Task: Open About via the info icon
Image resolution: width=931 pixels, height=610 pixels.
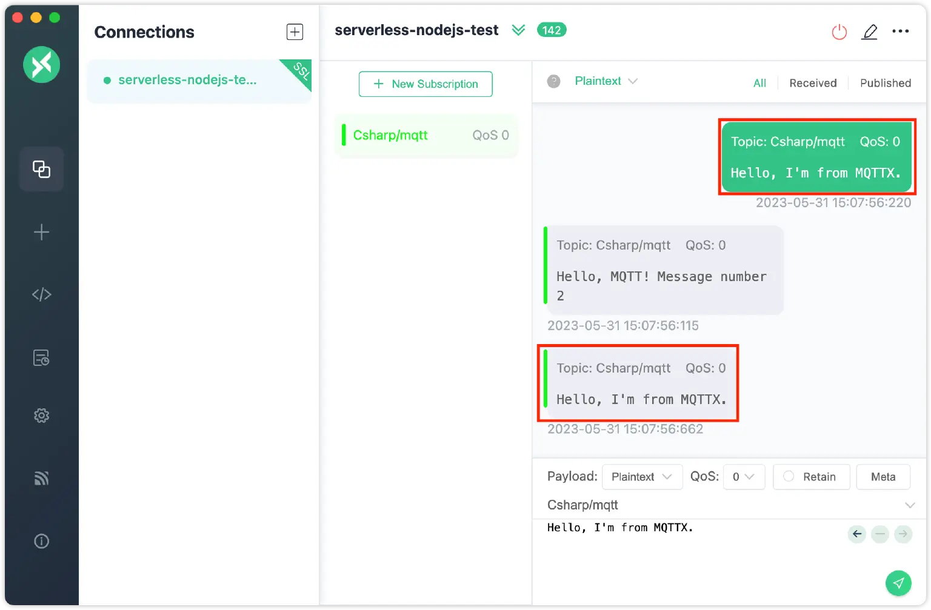Action: [x=41, y=541]
